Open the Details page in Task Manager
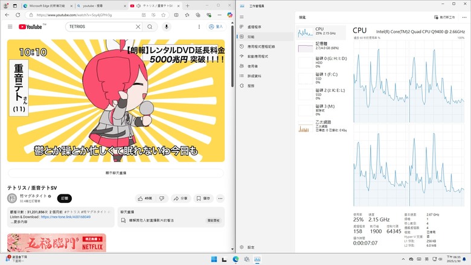This screenshot has height=265, width=471. pyautogui.click(x=265, y=76)
